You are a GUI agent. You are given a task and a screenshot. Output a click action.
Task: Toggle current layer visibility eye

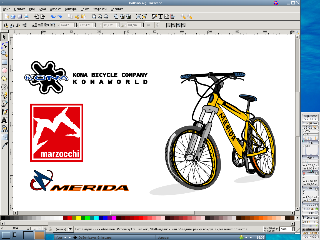click(45, 229)
